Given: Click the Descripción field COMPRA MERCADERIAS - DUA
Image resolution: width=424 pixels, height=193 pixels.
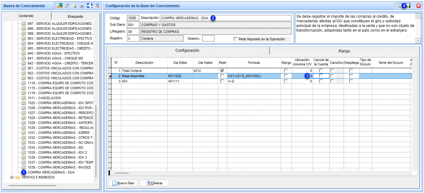Looking at the screenshot, I should (225, 18).
